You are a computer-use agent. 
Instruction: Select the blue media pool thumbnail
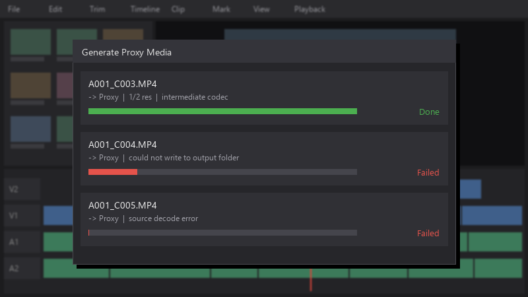click(x=30, y=129)
